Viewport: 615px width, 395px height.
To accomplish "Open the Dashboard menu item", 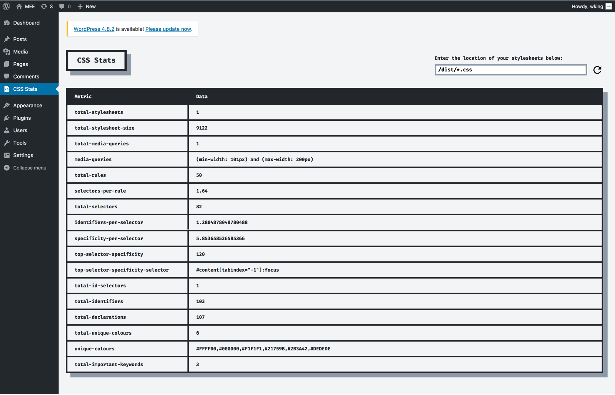I will pyautogui.click(x=29, y=23).
